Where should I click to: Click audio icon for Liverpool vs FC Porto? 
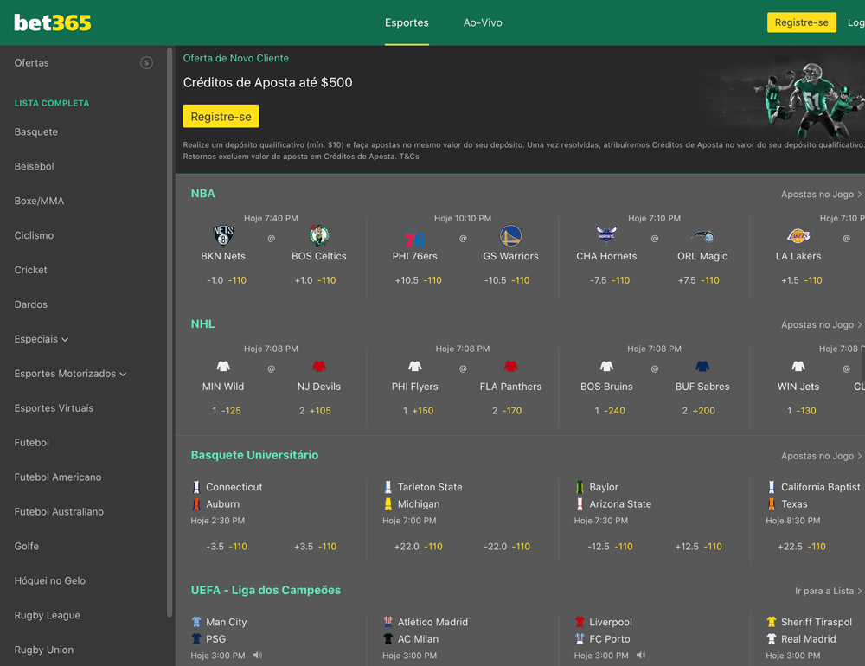[x=640, y=656]
